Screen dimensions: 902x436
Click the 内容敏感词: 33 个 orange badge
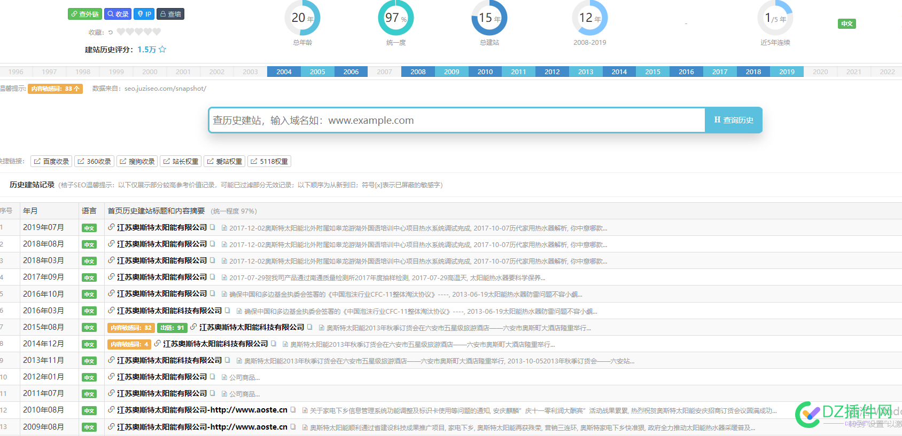55,89
